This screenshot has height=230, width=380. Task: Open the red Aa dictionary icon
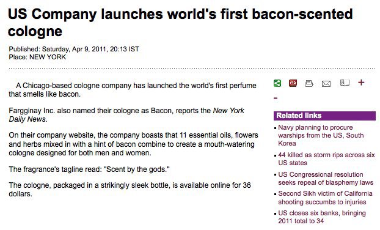tap(293, 83)
